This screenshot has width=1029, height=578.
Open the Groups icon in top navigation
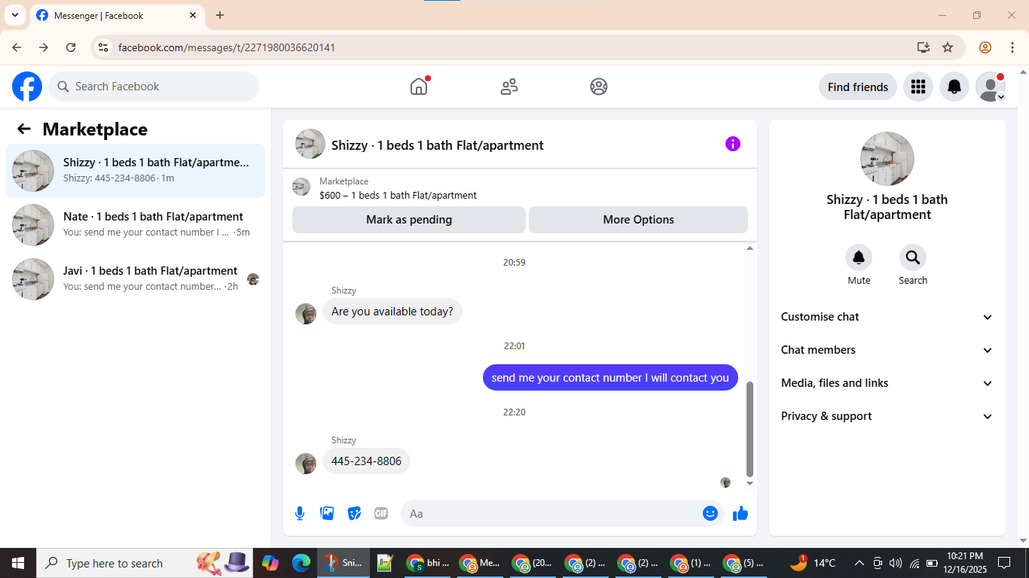[x=599, y=87]
